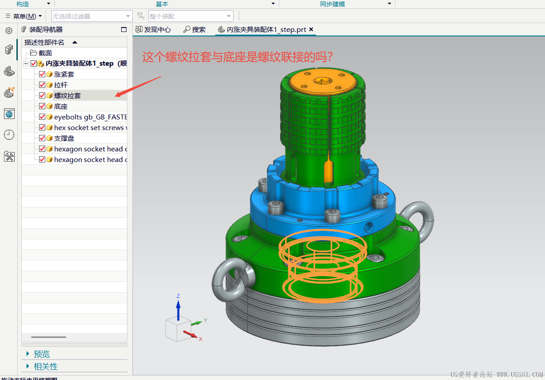Viewport: 545px width, 380px height.
Task: Click the resource bar settings gear
Action: click(9, 31)
